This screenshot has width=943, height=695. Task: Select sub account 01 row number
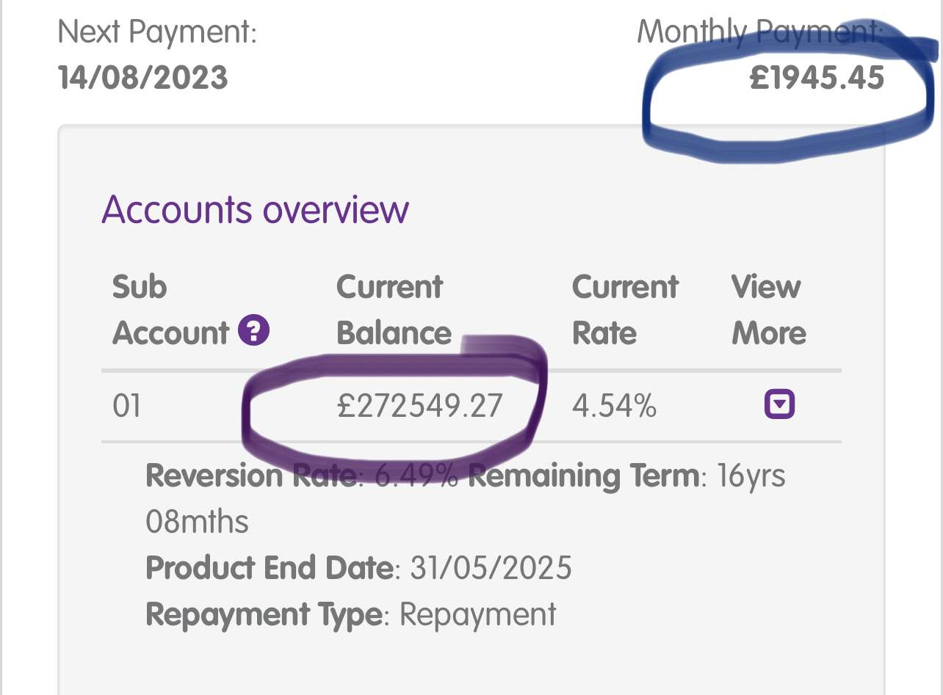click(126, 406)
